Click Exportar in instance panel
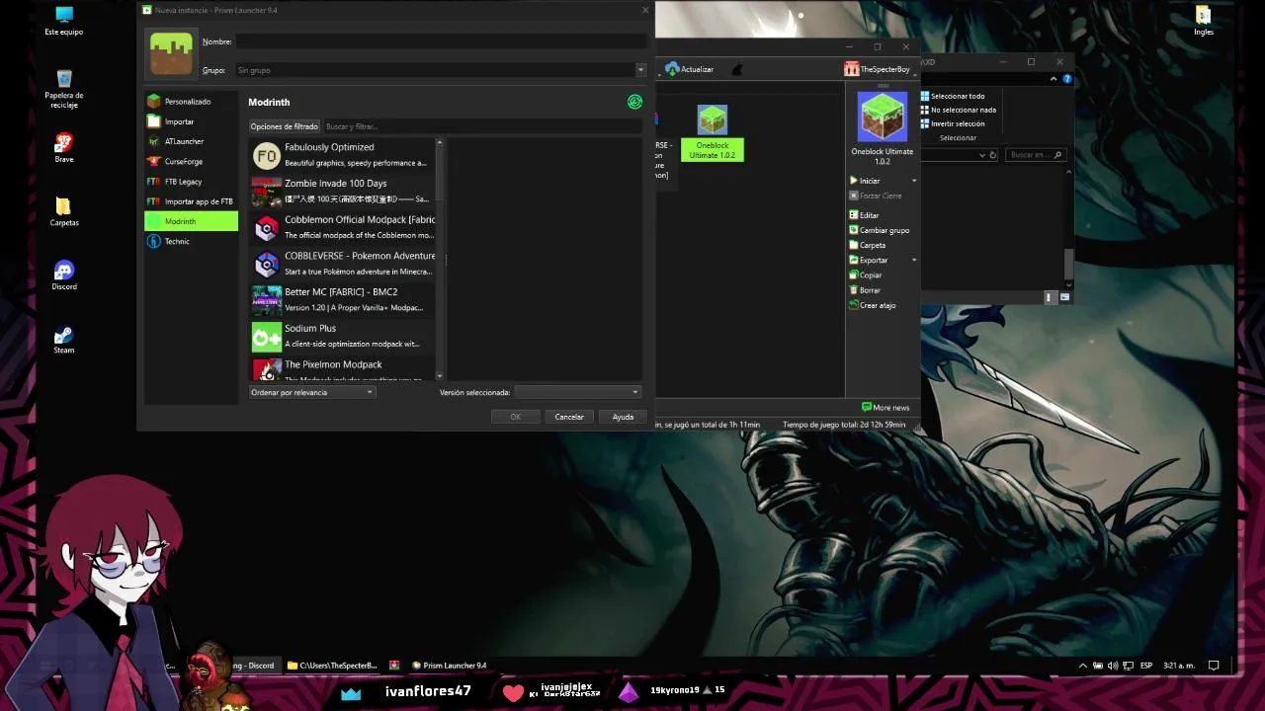 pos(869,260)
